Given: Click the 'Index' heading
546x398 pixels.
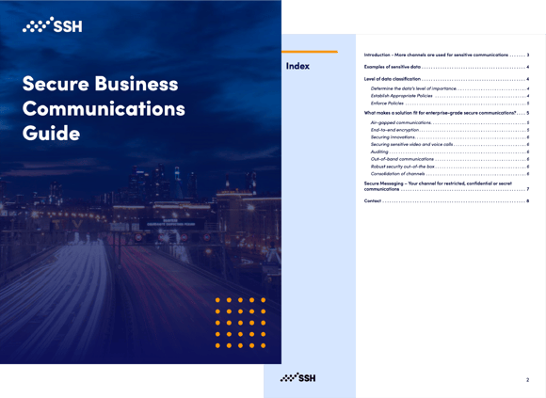Looking at the screenshot, I should pyautogui.click(x=297, y=66).
